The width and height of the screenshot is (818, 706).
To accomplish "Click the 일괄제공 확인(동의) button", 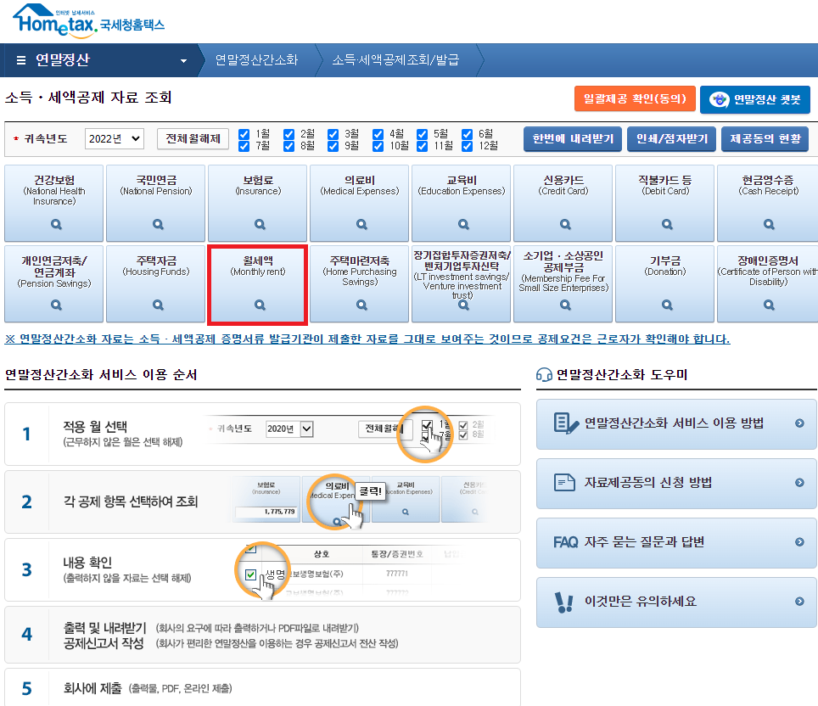I will 635,99.
